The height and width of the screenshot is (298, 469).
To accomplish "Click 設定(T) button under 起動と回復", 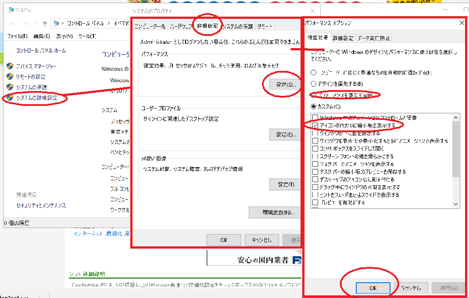I will click(286, 185).
